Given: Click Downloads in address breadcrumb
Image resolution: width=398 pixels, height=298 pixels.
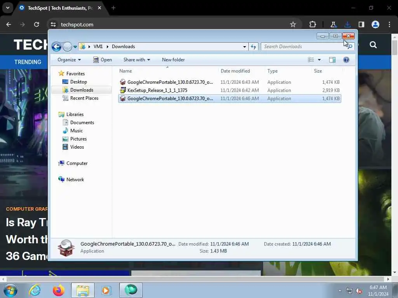Looking at the screenshot, I should point(123,47).
